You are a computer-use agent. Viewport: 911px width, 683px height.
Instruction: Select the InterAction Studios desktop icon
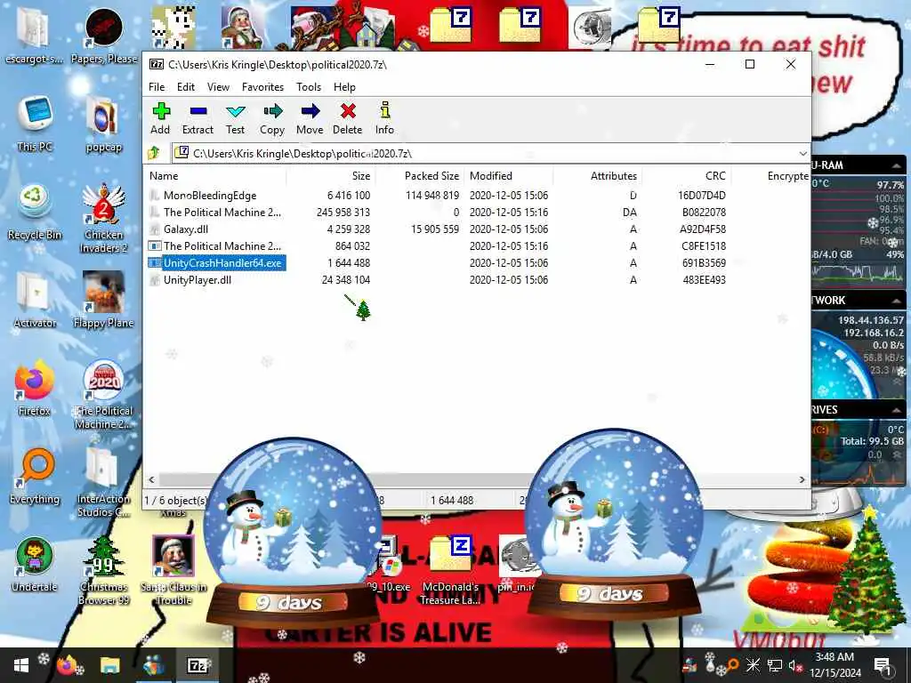[104, 483]
